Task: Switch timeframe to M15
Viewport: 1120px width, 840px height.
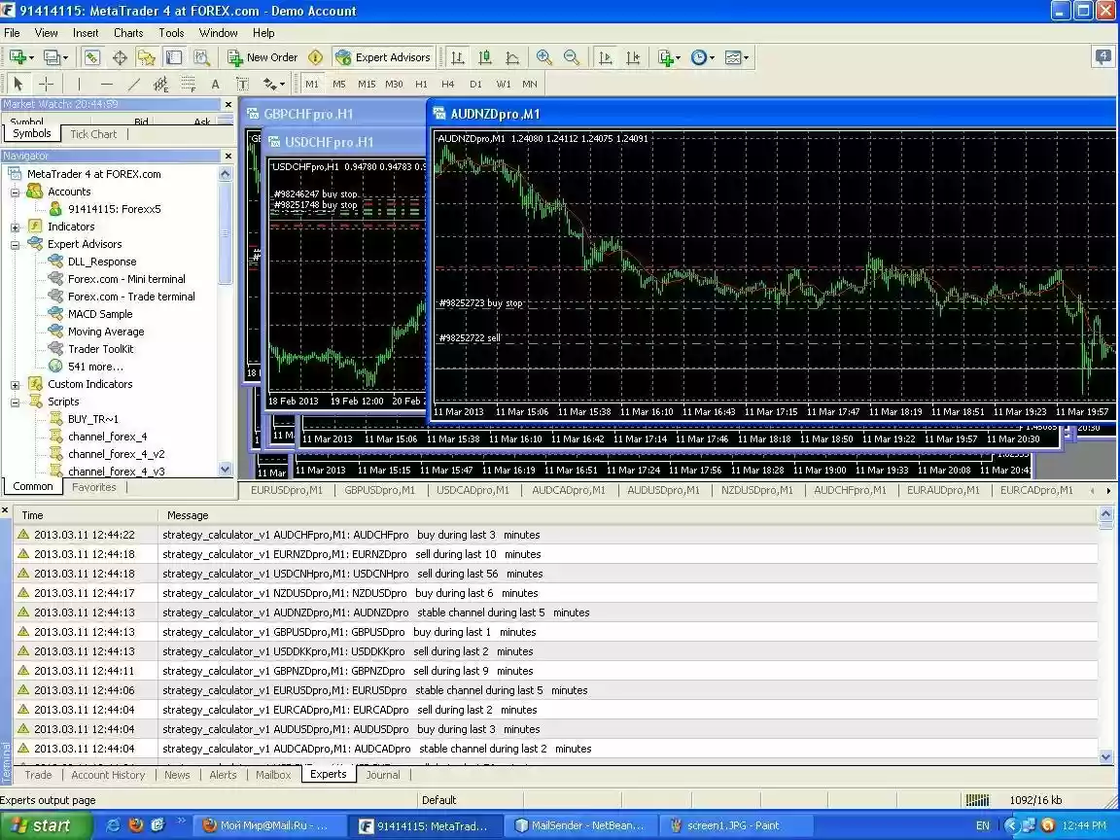Action: click(366, 84)
